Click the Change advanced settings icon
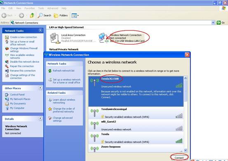Screen dimensions: 228x161 click(50, 118)
